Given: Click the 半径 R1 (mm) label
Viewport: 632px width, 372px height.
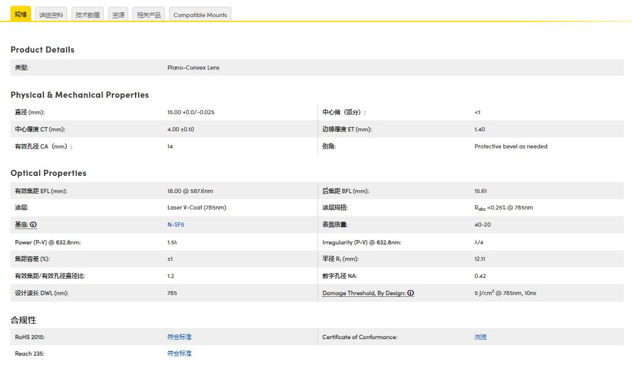Looking at the screenshot, I should tap(341, 259).
